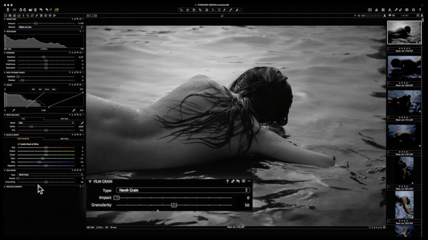The image size is (428, 240).
Task: Open the Color circles tool tab
Action: tap(14, 15)
